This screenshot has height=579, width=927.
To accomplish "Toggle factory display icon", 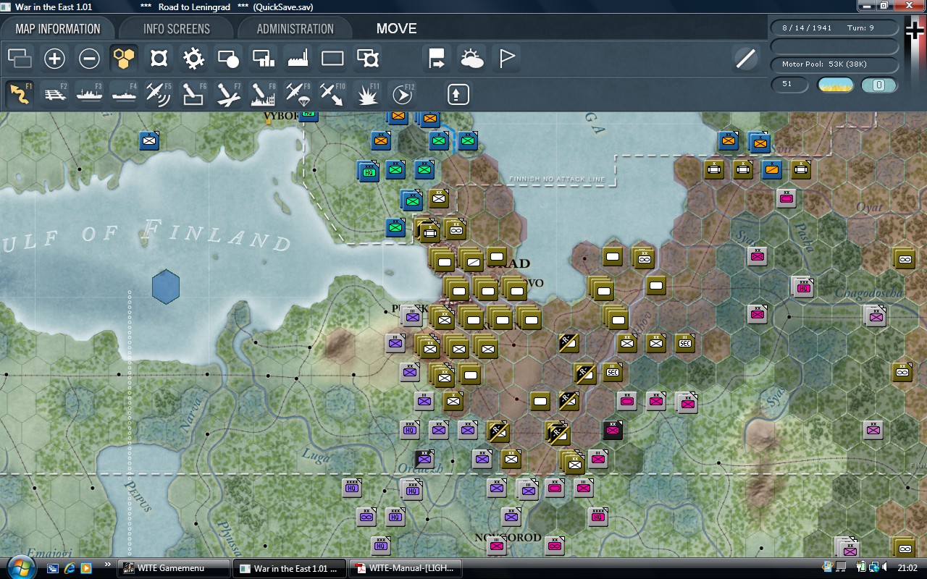I will point(298,59).
